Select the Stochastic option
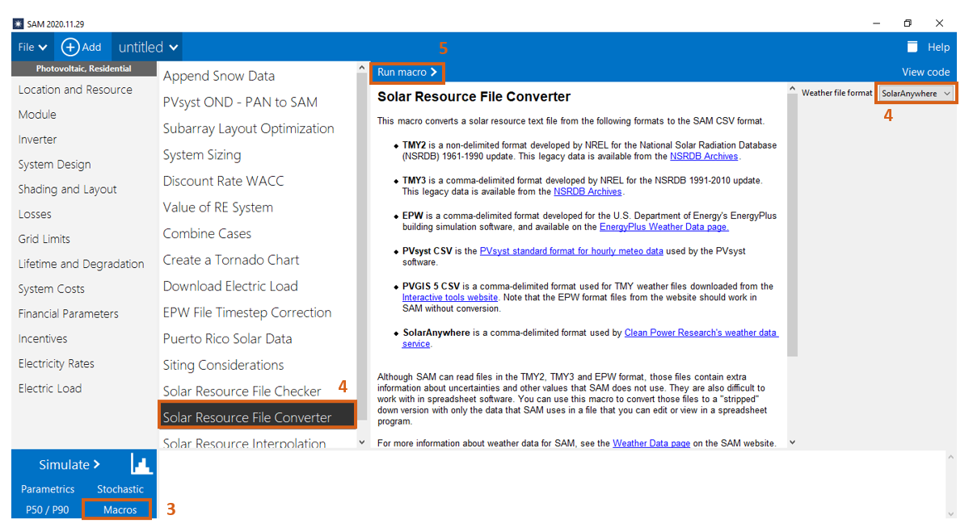The image size is (973, 532). click(x=120, y=489)
